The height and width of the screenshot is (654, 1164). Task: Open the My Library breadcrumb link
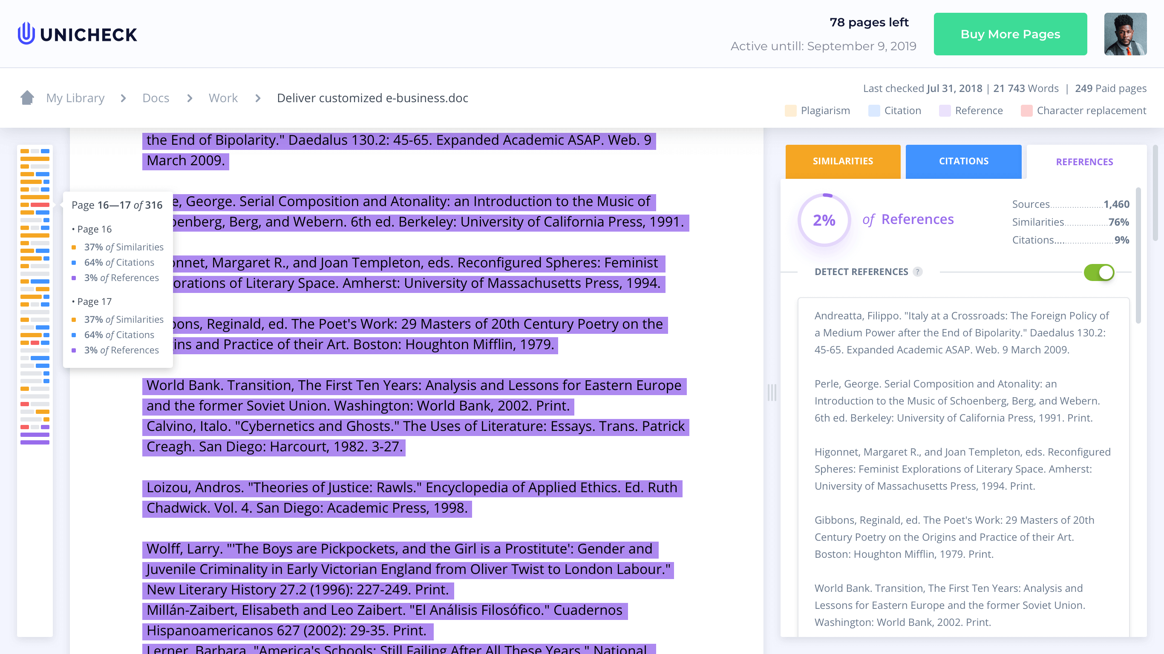[x=75, y=98]
